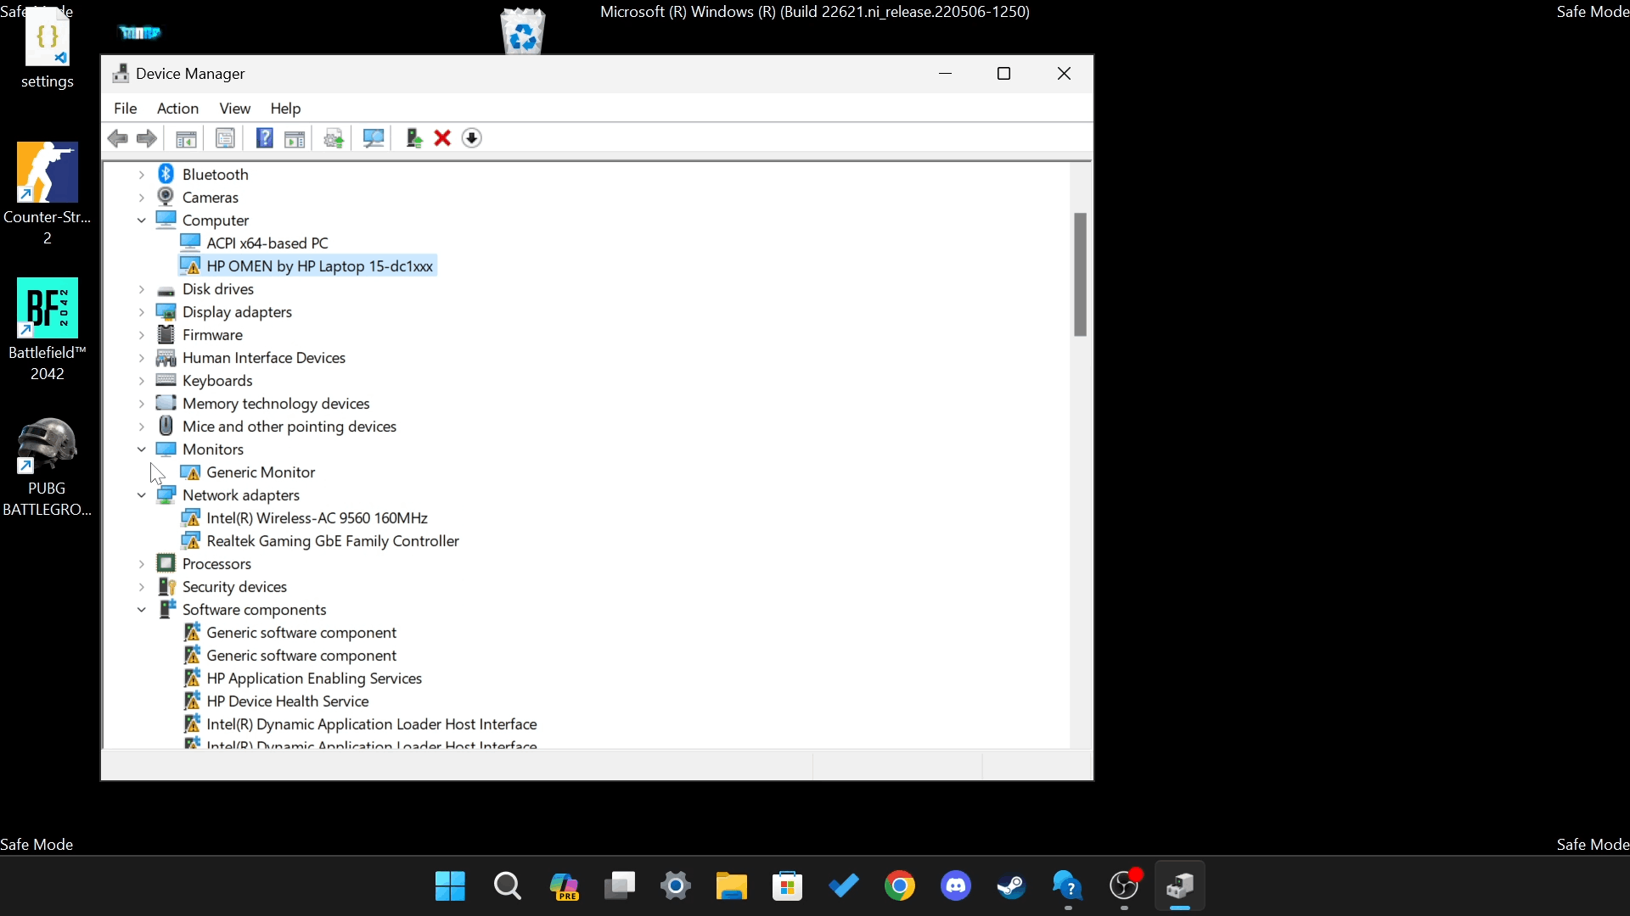Launch Counter-Strike 2 from the desktop
The height and width of the screenshot is (916, 1630).
point(47,172)
